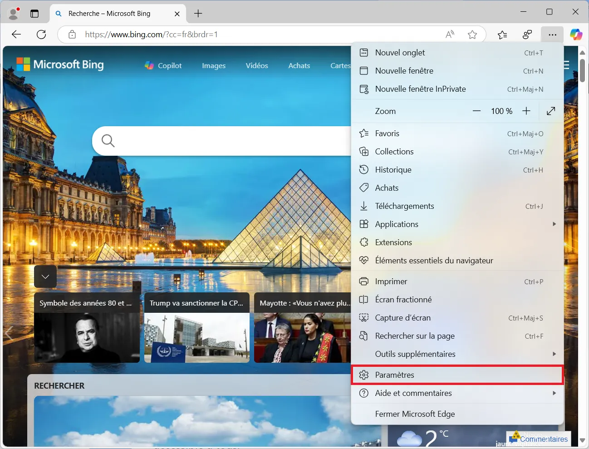Open a new tab with plus button

pyautogui.click(x=198, y=14)
